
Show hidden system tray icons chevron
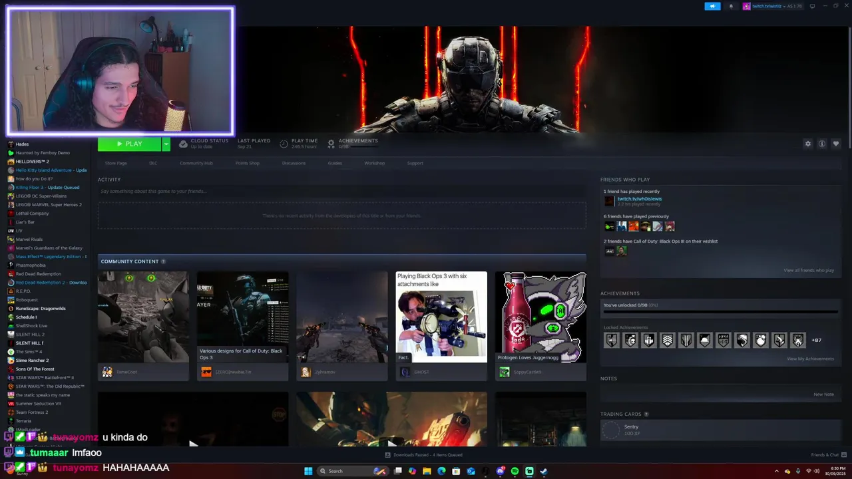(776, 471)
